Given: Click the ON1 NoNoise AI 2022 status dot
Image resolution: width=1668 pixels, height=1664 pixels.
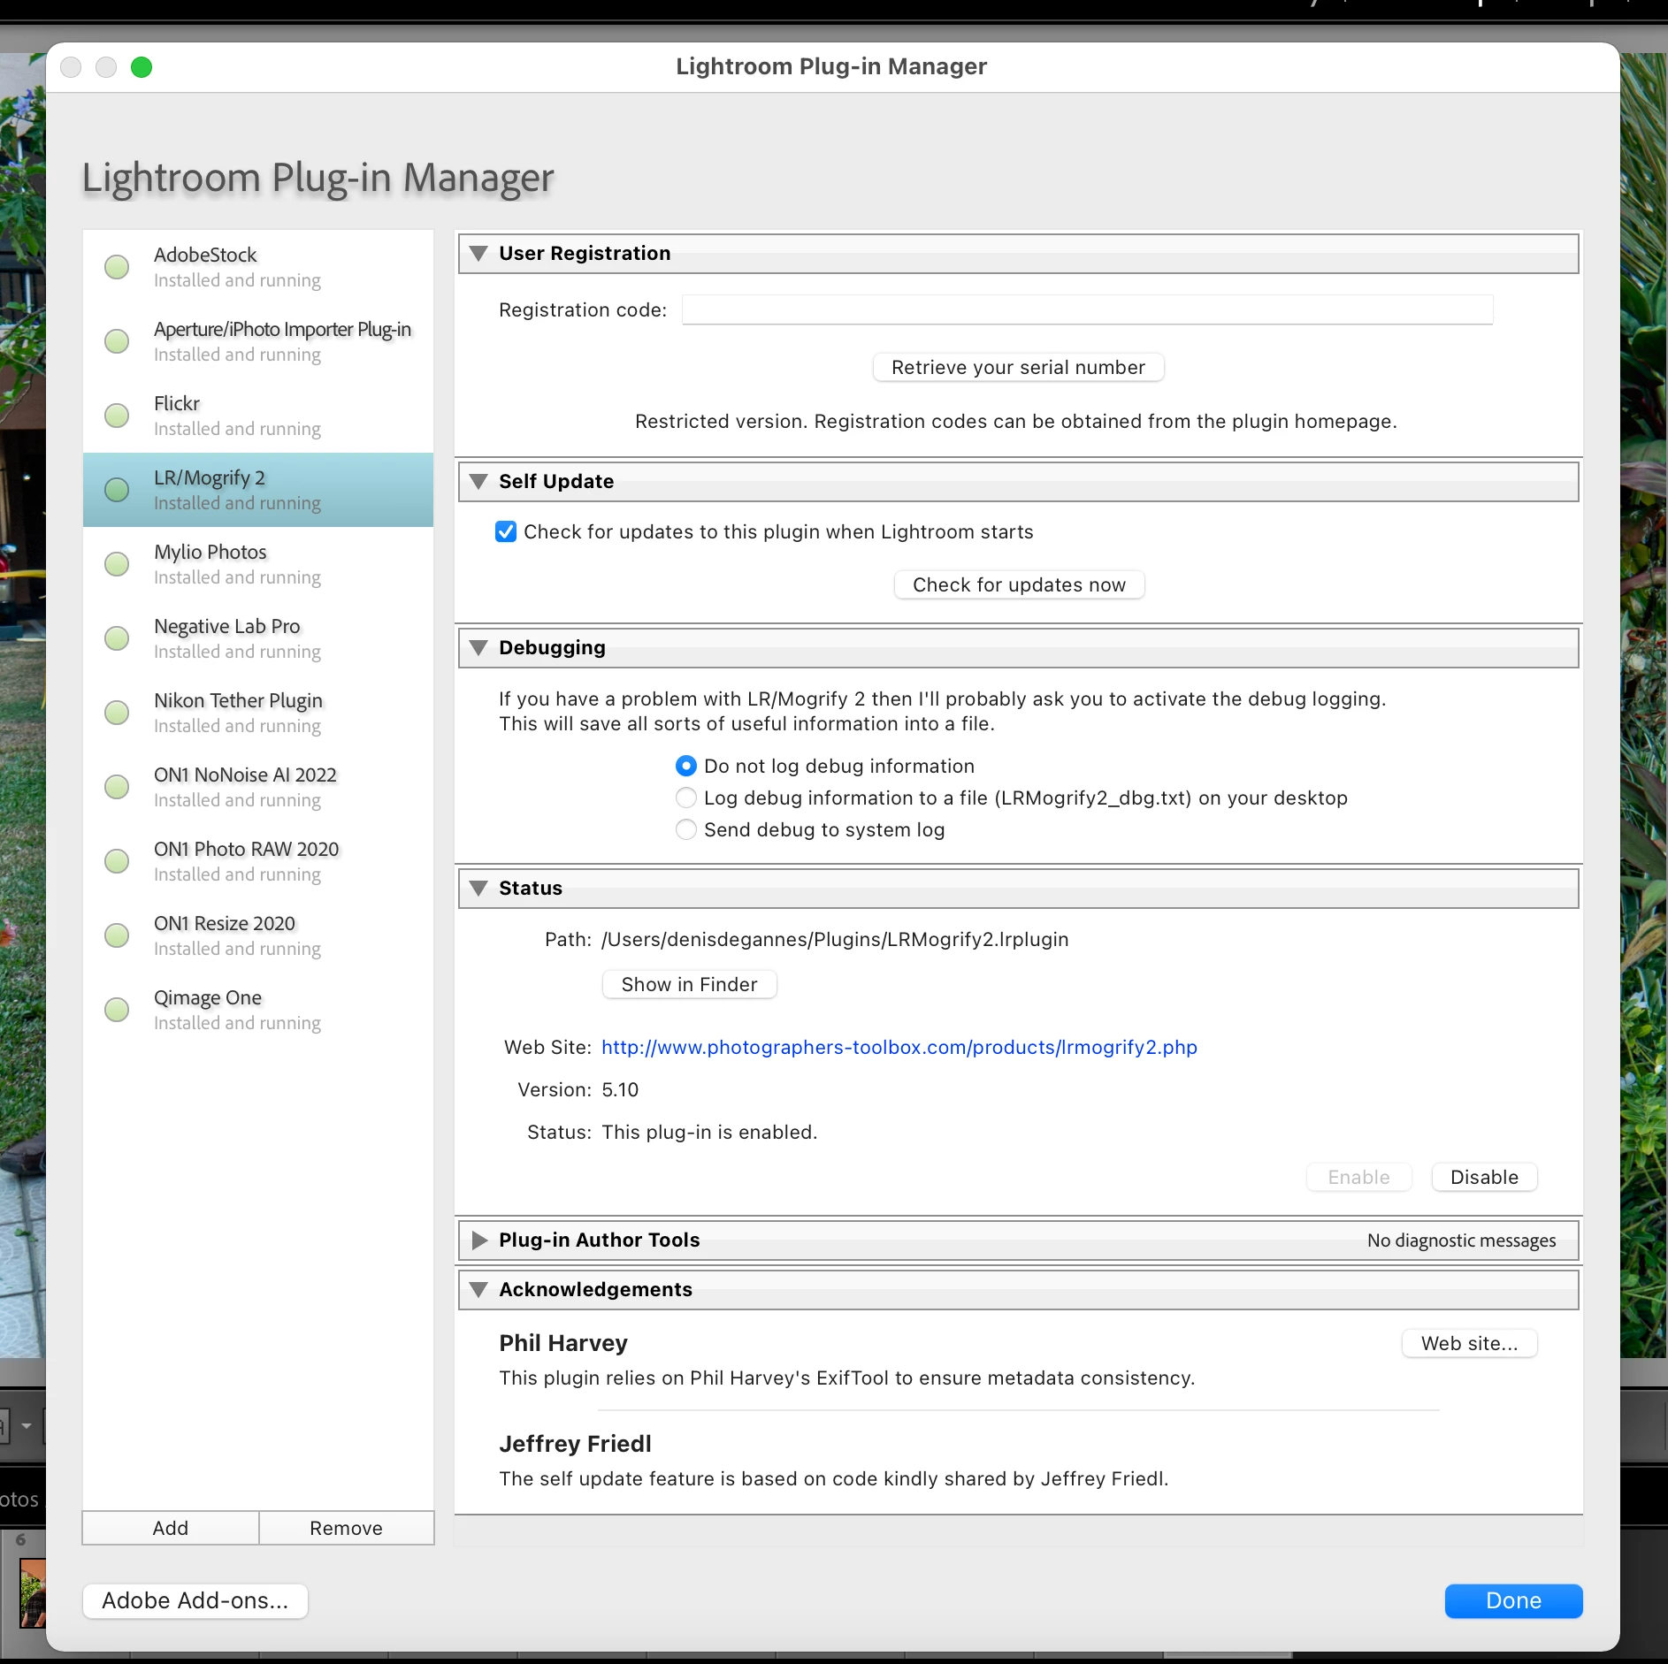Looking at the screenshot, I should point(117,787).
